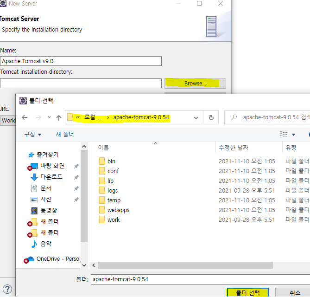Click the Name field containing Apache Tomcat v9.0
Image resolution: width=310 pixels, height=297 pixels.
[81, 61]
